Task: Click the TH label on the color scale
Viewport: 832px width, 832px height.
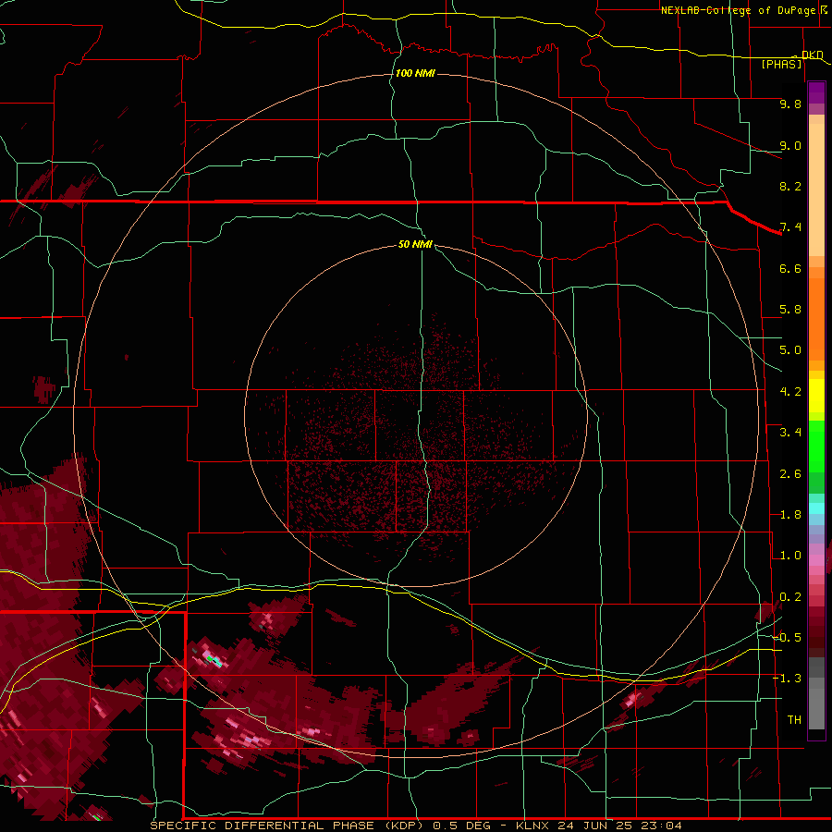Action: click(794, 720)
